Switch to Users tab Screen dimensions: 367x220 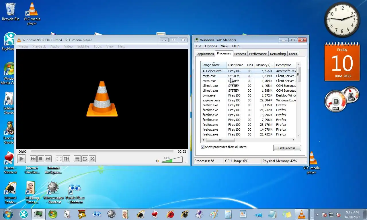[x=293, y=54]
